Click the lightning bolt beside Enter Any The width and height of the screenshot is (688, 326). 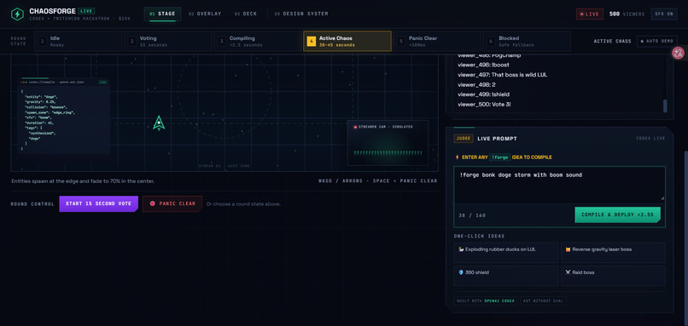click(457, 157)
